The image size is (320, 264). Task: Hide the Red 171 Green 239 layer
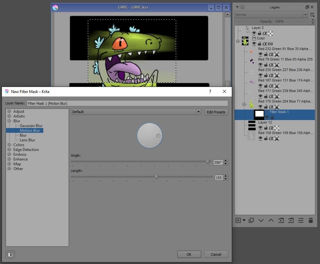coord(260,96)
